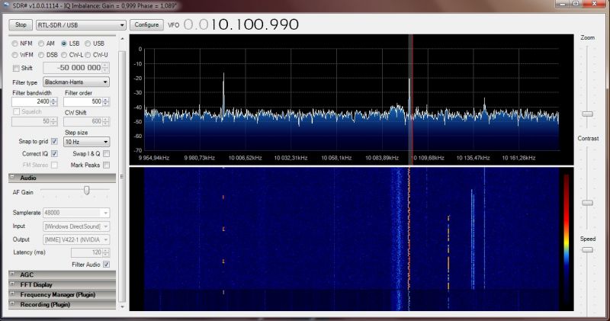Viewport: 610px width, 321px height.
Task: Click the Latency (ms) 120 field
Action: (x=87, y=252)
